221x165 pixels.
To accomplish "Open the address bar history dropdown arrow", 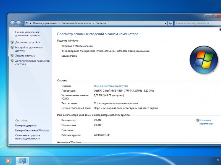I will point(165,23).
